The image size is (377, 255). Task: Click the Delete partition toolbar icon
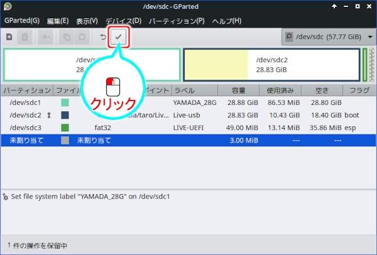[25, 37]
